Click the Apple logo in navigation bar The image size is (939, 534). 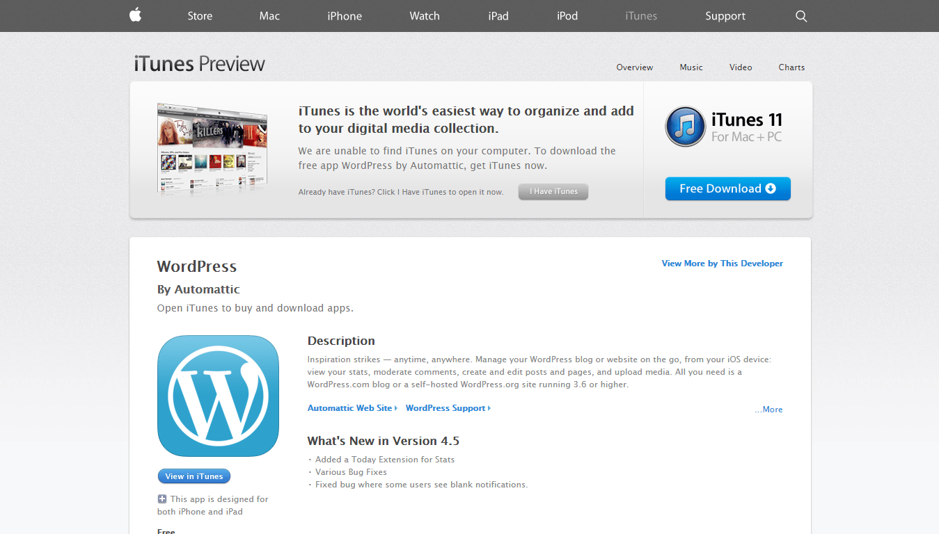tap(136, 15)
